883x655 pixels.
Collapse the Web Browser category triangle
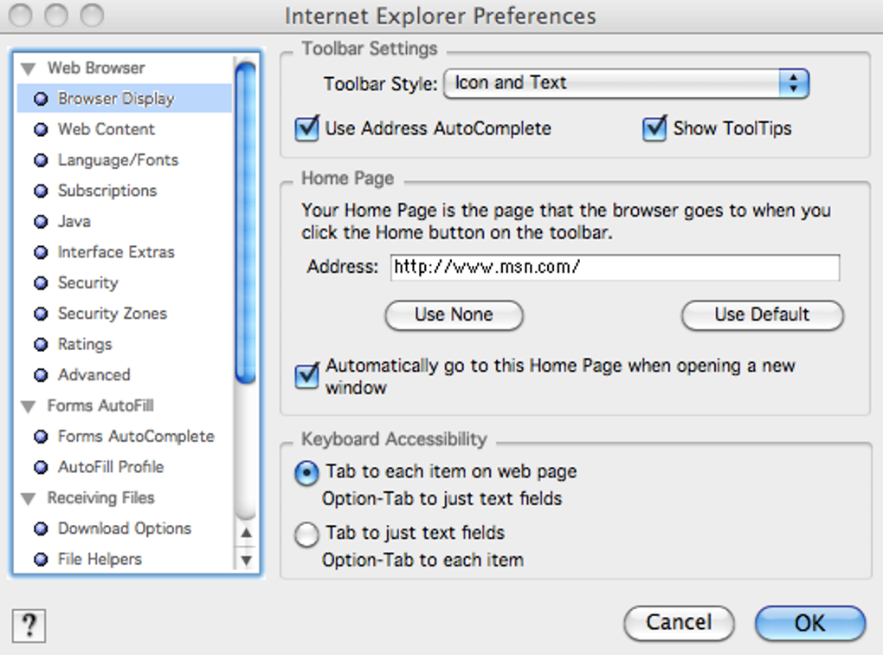[29, 68]
